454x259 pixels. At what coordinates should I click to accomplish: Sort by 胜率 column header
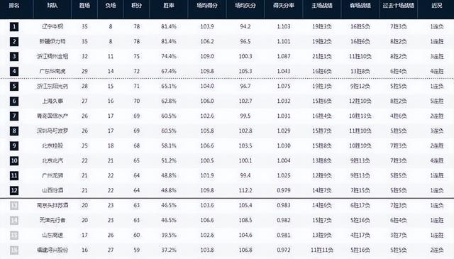click(x=169, y=6)
